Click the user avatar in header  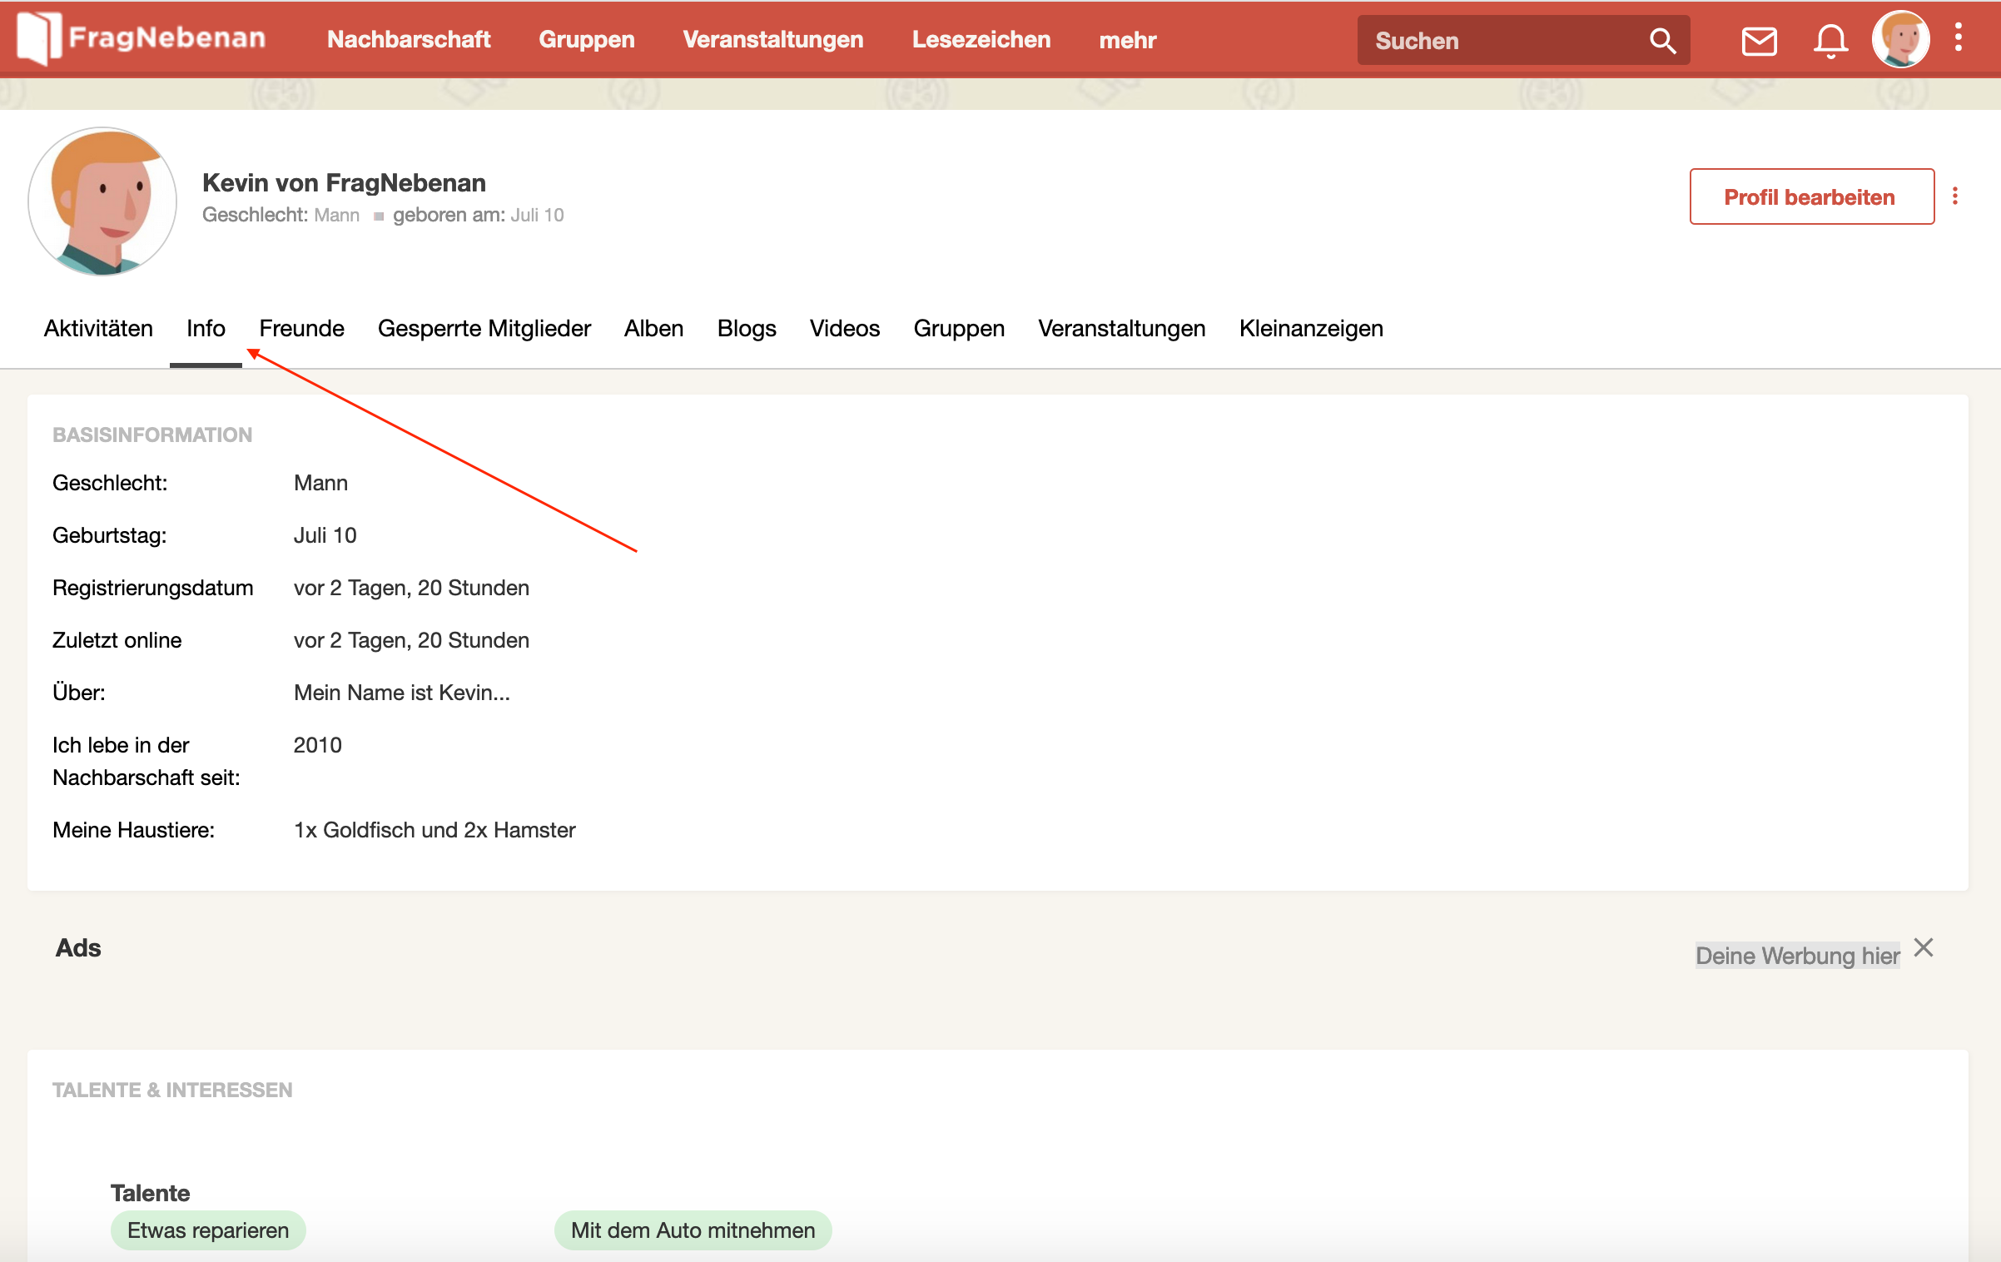click(1900, 39)
